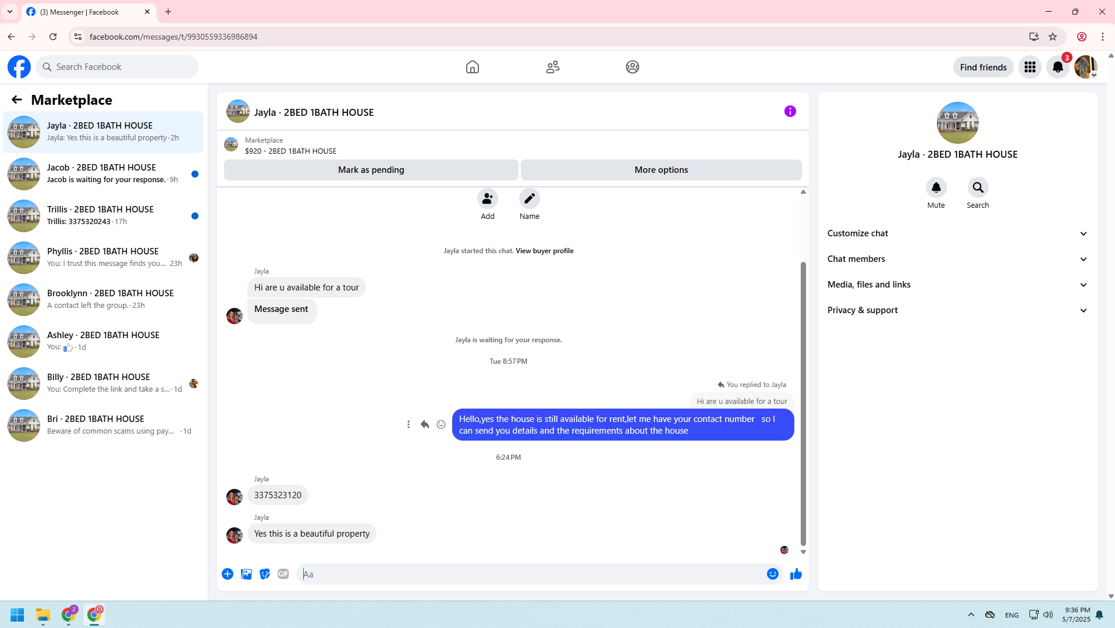Open Find friends

tap(983, 67)
